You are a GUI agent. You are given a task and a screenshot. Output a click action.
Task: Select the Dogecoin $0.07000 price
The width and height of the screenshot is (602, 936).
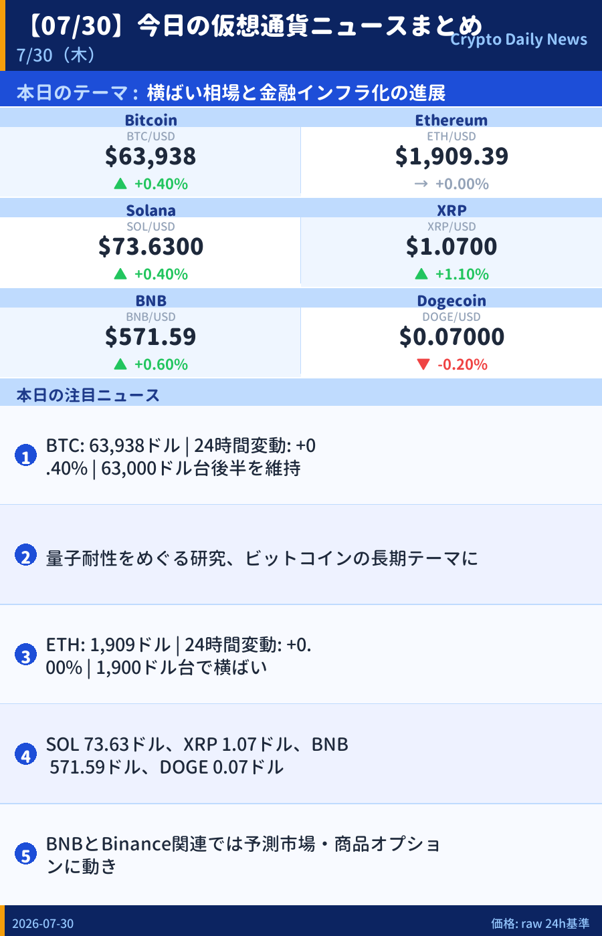click(x=451, y=336)
